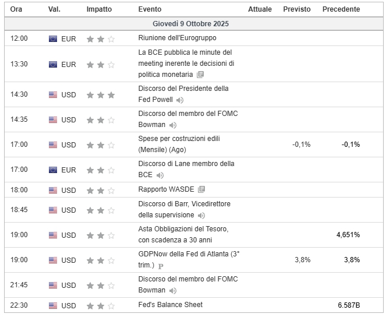Screen dimensions: 386x317
Task: Click the USD flag in Fed's Balance Sheet row
Action: coord(53,305)
